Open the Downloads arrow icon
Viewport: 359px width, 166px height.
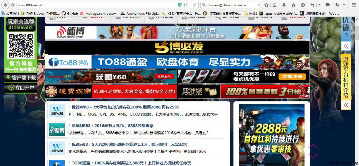(284, 5)
